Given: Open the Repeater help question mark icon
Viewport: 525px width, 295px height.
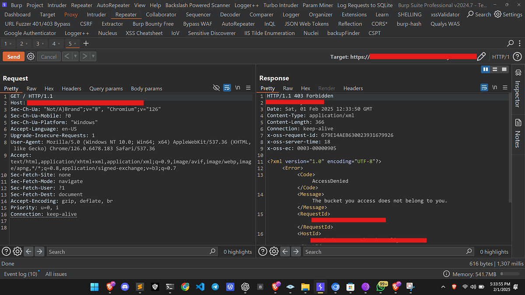Looking at the screenshot, I should (x=517, y=56).
